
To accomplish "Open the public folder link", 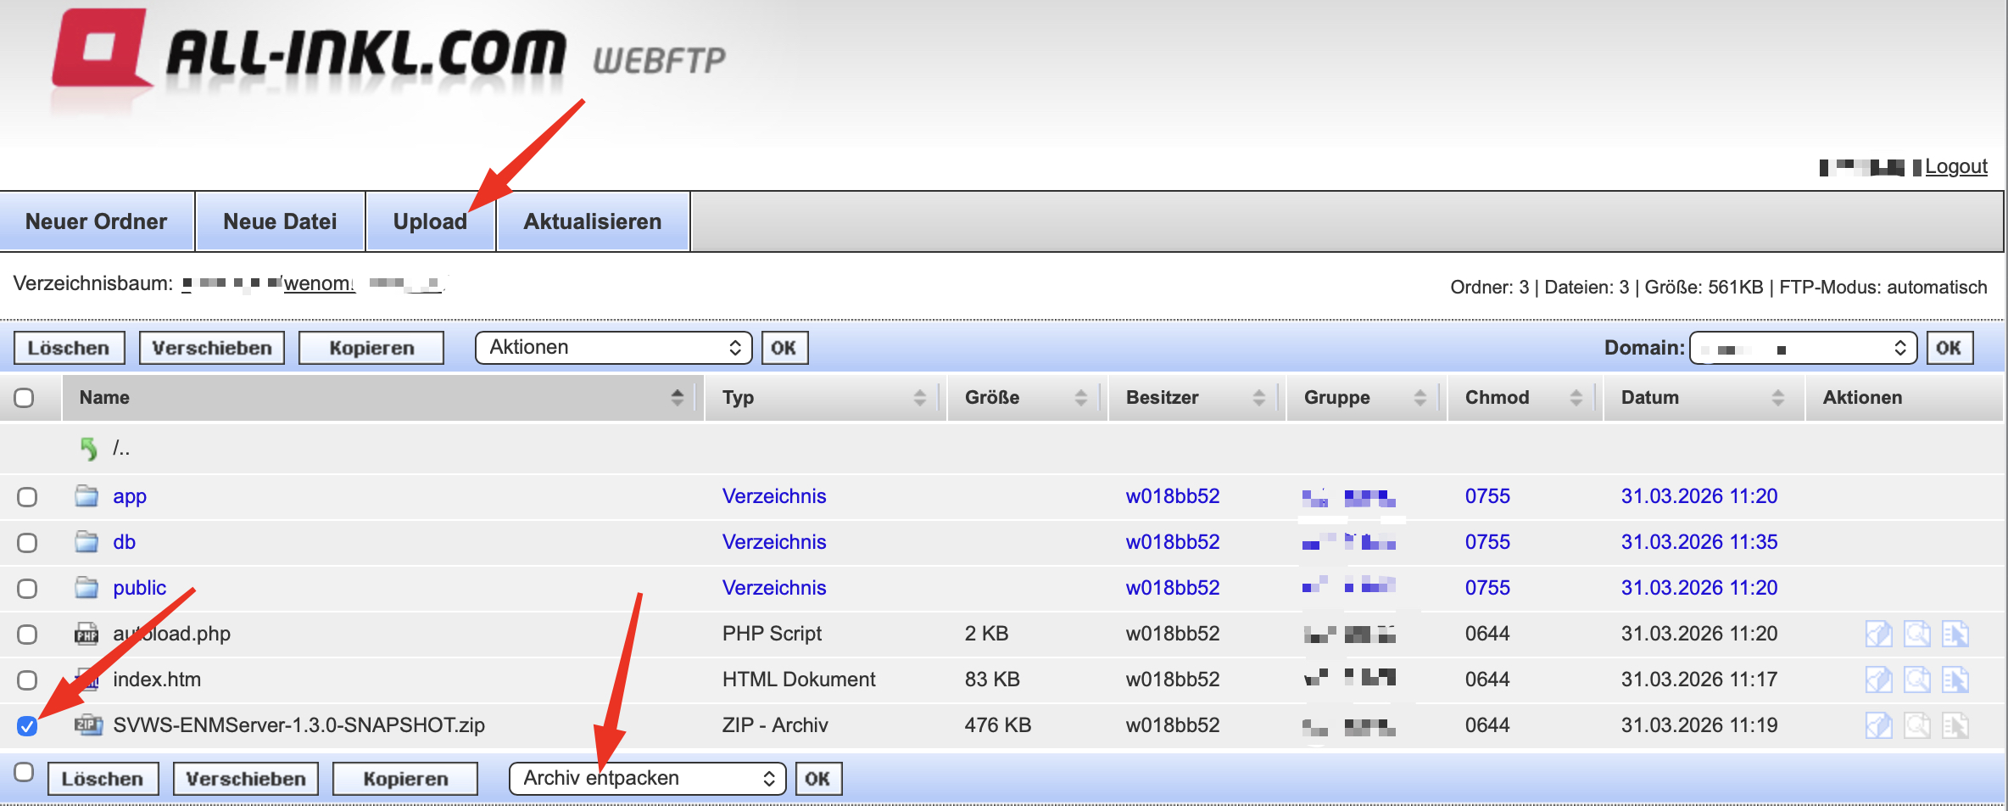I will (140, 588).
